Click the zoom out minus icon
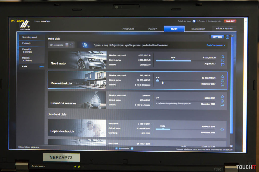 [116, 149]
